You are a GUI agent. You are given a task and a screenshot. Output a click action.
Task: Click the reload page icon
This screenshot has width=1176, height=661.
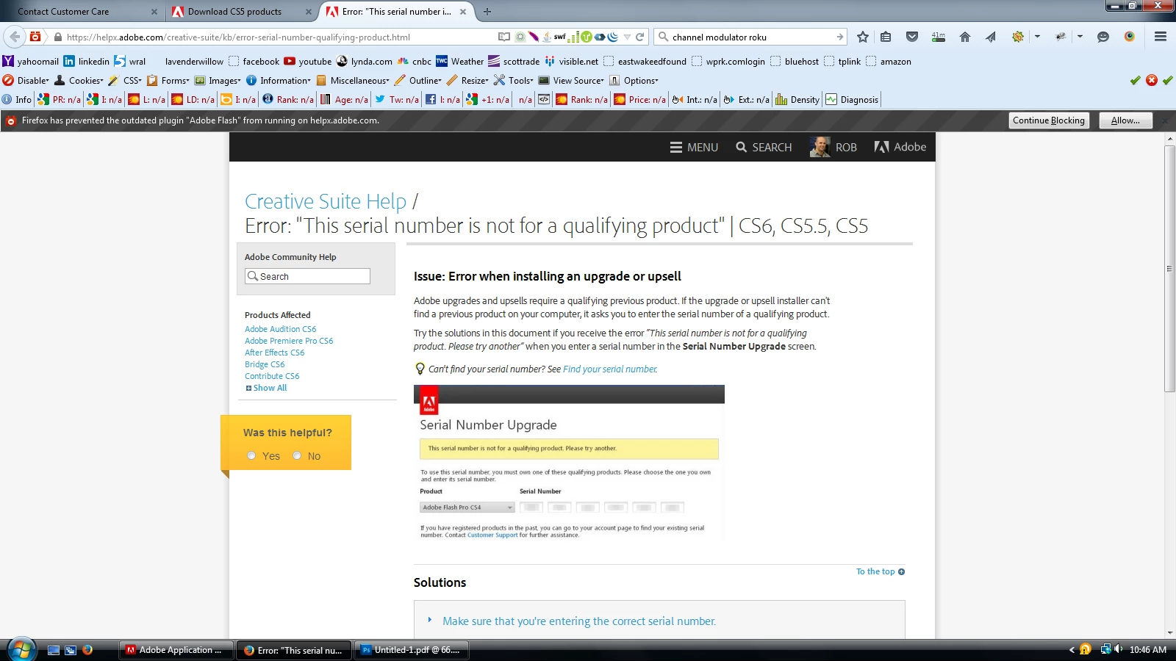640,37
